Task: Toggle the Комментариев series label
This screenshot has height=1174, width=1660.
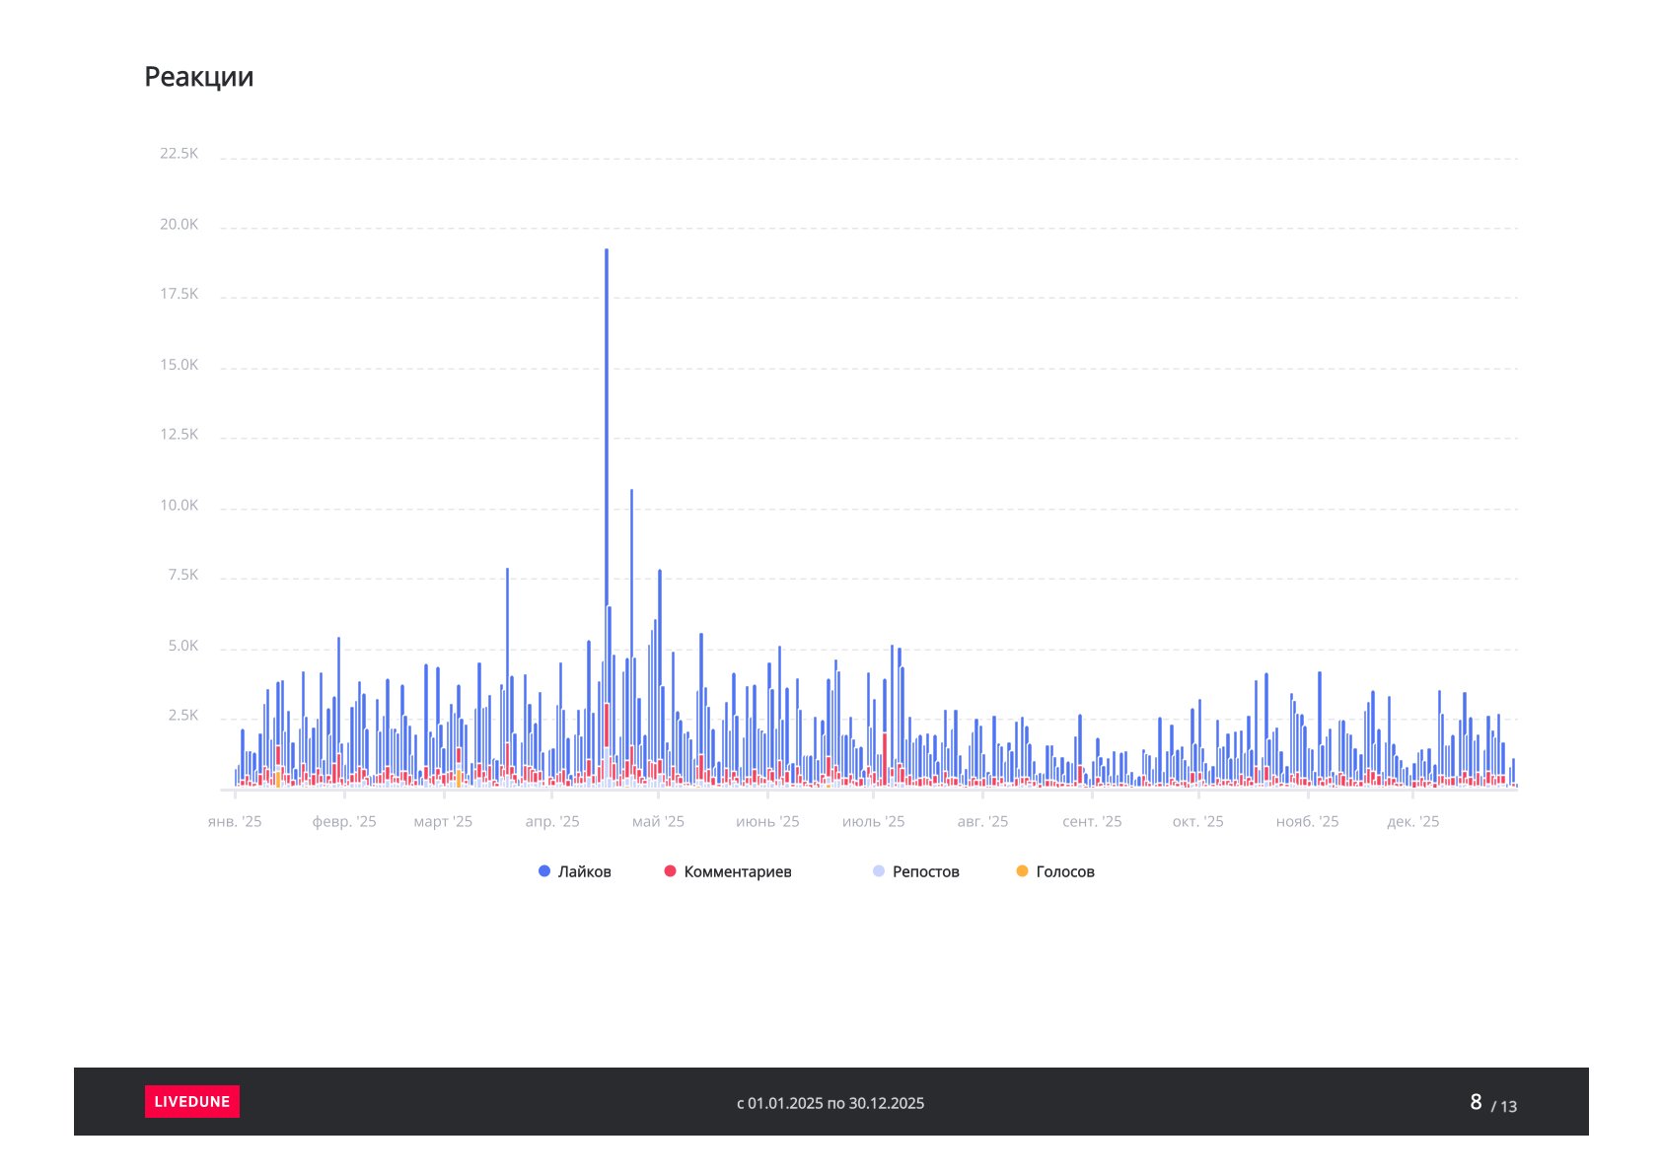Action: coord(737,871)
